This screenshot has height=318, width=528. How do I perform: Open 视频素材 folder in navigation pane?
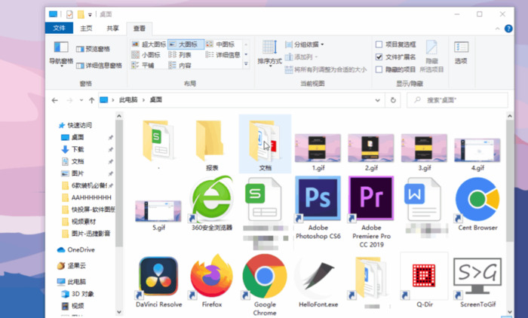79,222
